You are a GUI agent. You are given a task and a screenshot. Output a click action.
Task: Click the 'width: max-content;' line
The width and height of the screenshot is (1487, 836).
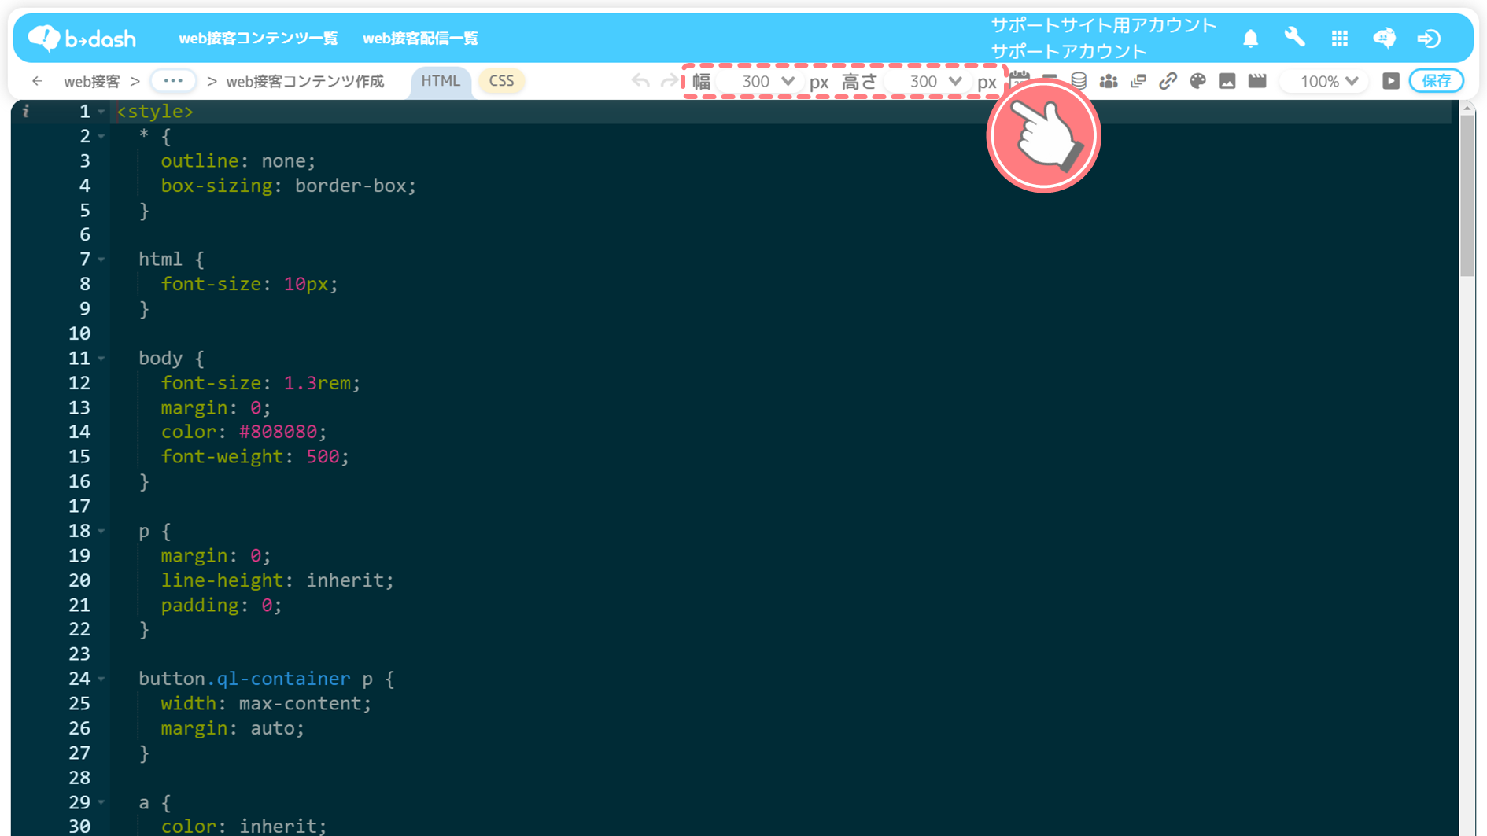pos(266,703)
